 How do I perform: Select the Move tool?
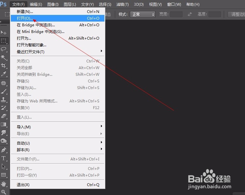(x=3, y=32)
